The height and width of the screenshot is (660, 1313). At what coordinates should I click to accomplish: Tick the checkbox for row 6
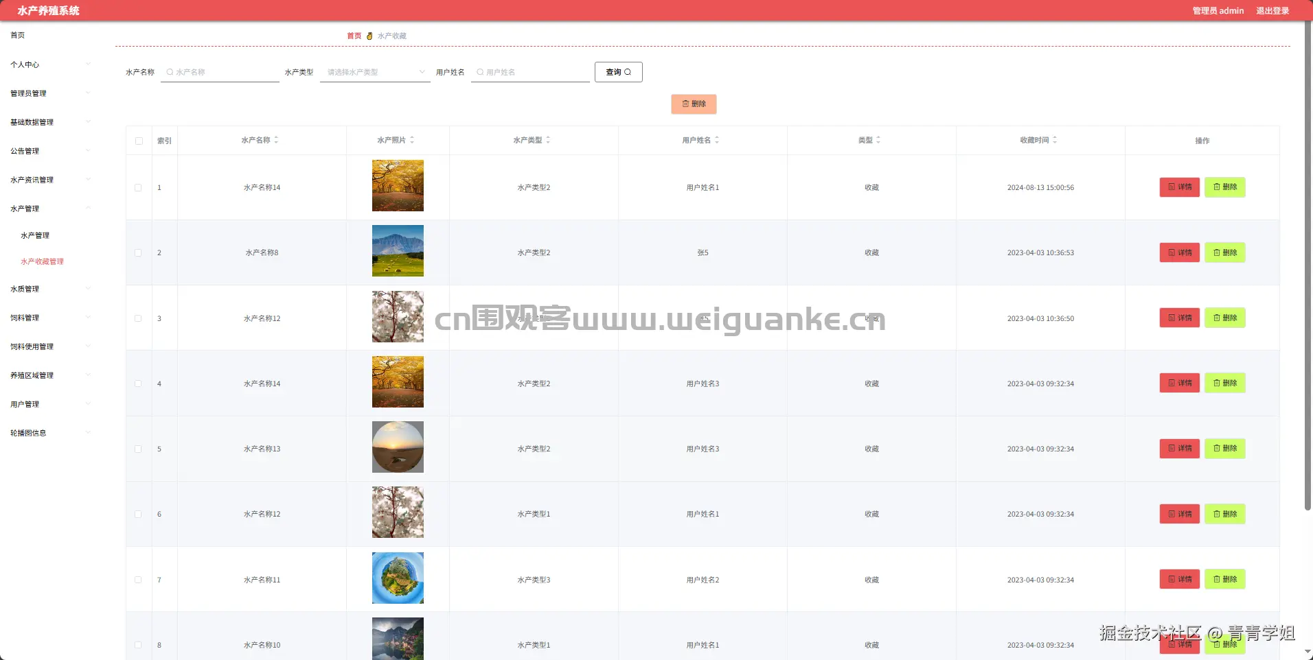(138, 514)
